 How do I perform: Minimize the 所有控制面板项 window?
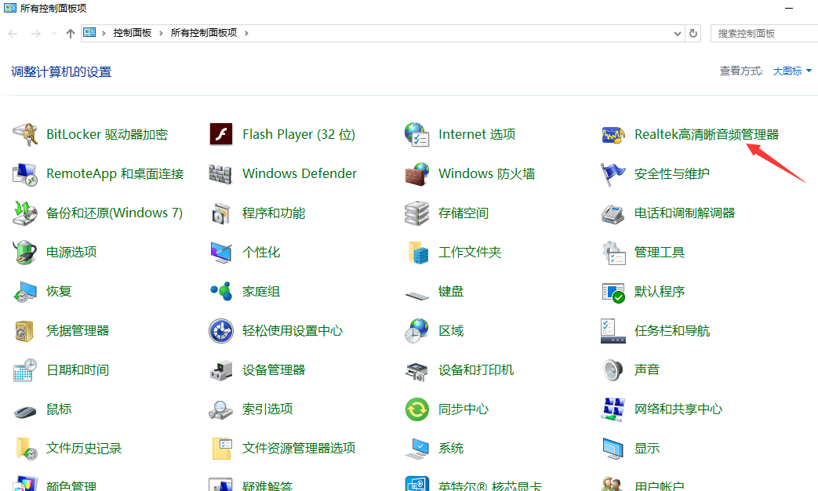[789, 9]
